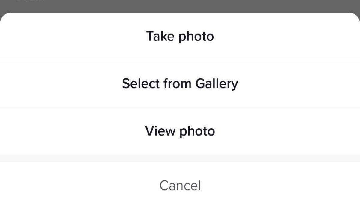Close the action sheet with Cancel

point(180,185)
